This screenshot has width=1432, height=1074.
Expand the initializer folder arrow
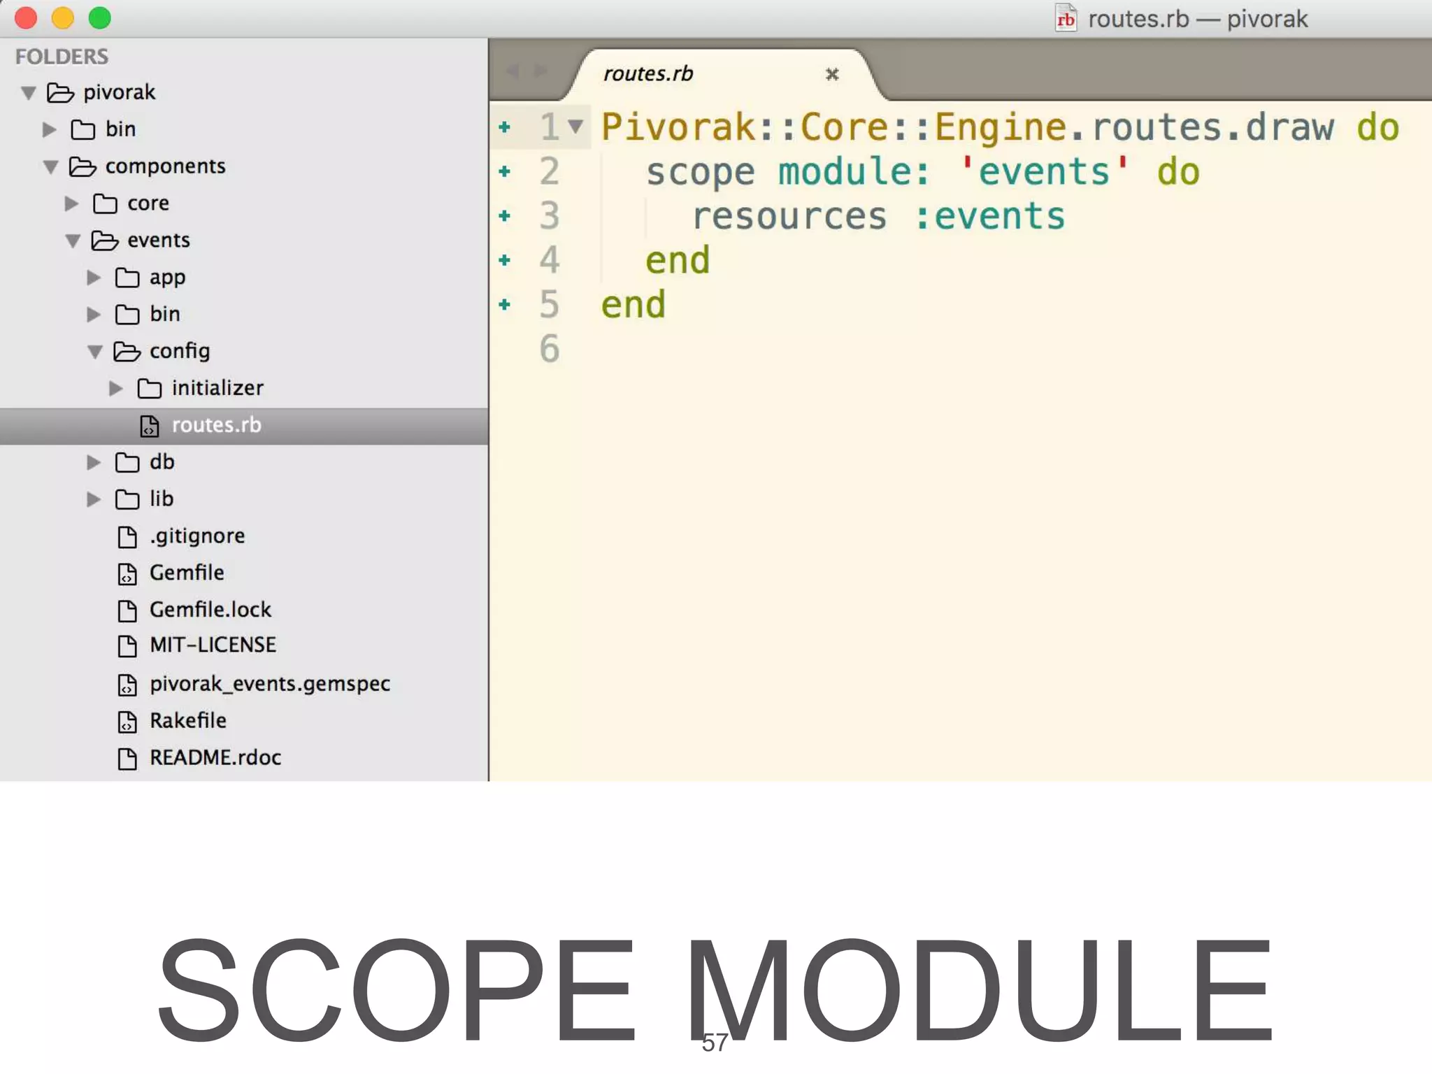click(116, 389)
